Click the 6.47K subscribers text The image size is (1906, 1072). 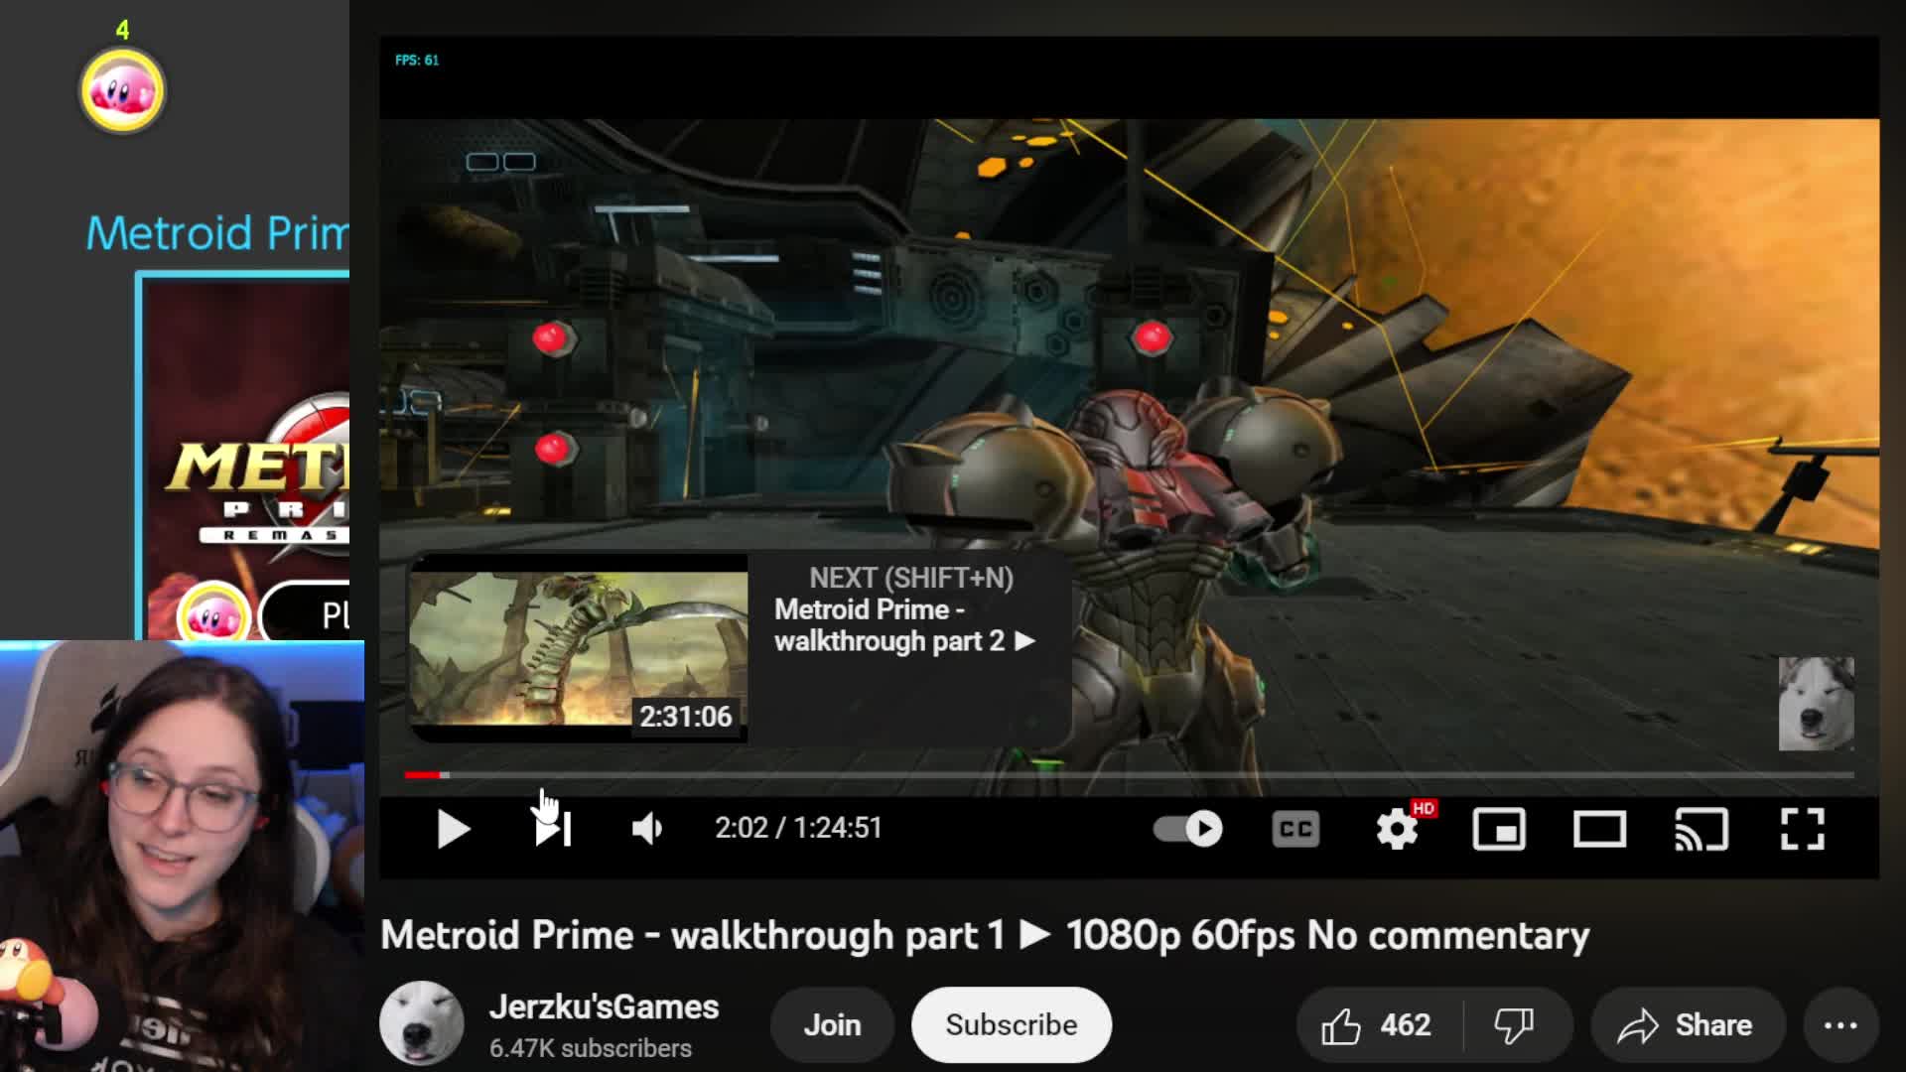tap(590, 1048)
